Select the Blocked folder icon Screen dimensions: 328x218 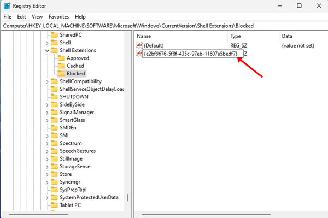(61, 73)
